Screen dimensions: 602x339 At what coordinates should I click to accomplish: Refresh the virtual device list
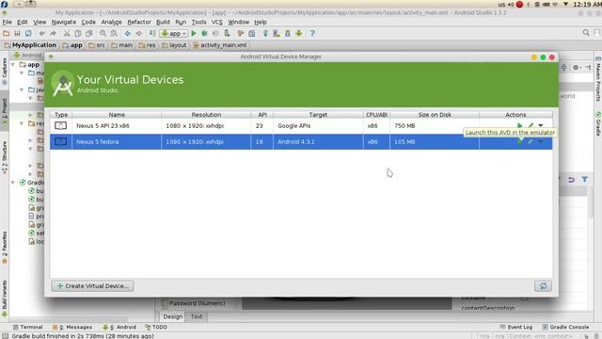pyautogui.click(x=543, y=286)
